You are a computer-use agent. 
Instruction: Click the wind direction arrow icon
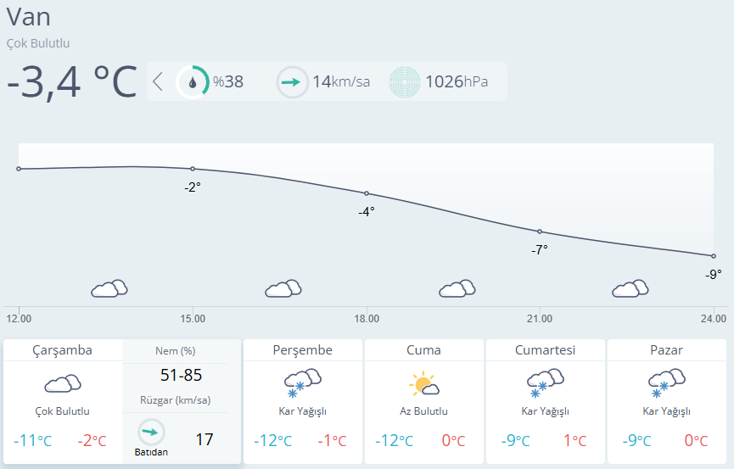tap(292, 82)
